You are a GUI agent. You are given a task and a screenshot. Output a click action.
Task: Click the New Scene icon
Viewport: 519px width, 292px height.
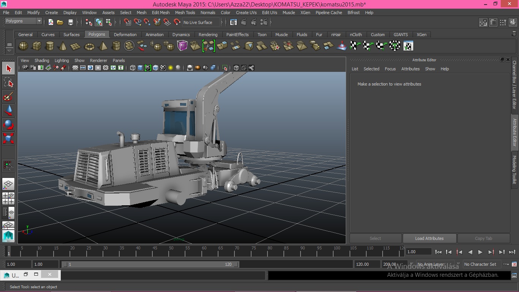click(51, 22)
